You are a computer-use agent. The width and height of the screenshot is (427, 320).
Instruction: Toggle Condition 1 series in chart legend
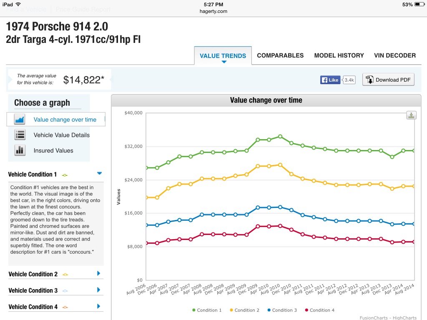click(206, 310)
